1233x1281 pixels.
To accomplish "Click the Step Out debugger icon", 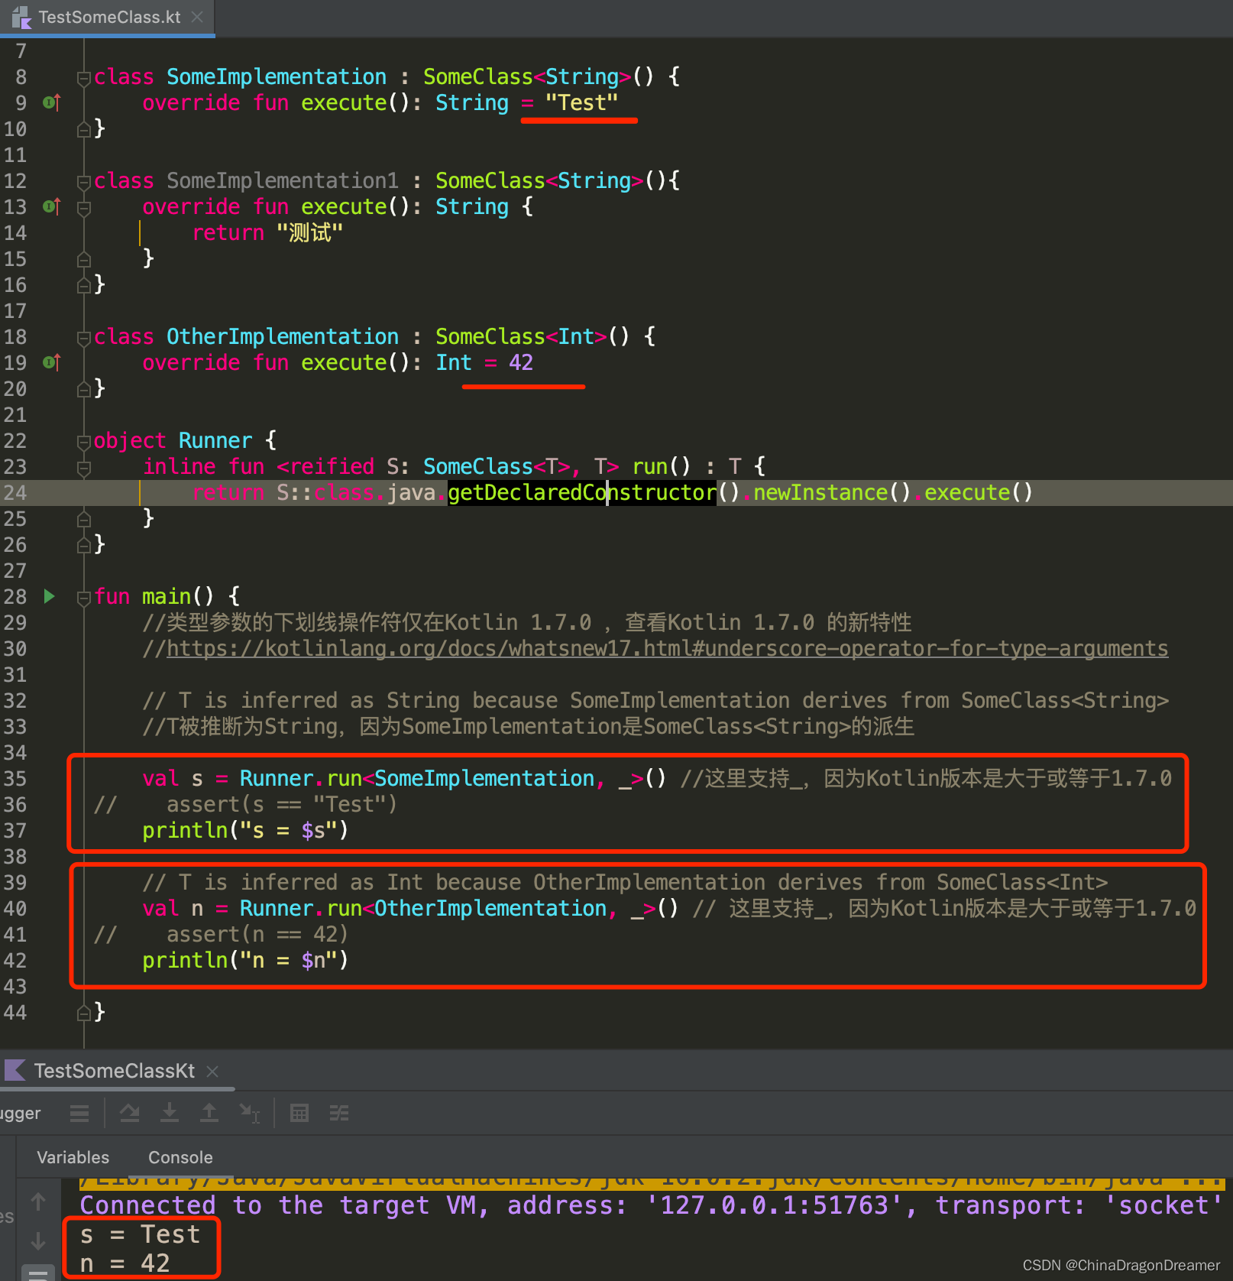I will click(209, 1114).
